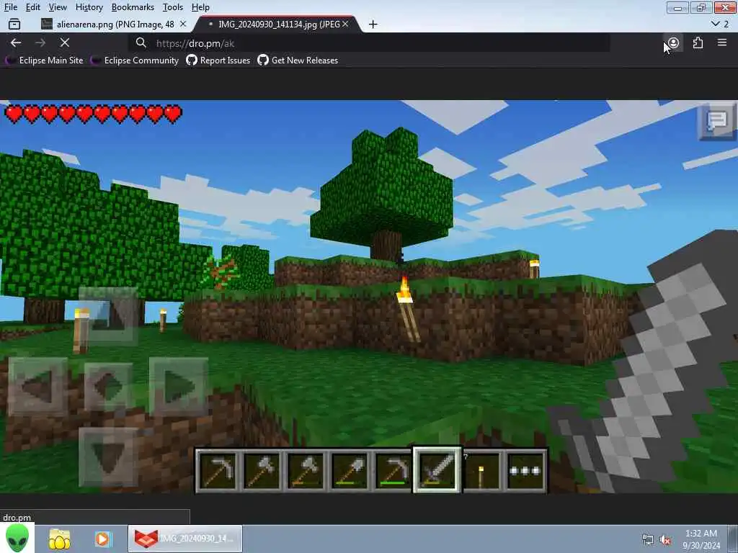Image resolution: width=738 pixels, height=553 pixels.
Task: Open the tab overview icon at far left
Action: [x=14, y=24]
